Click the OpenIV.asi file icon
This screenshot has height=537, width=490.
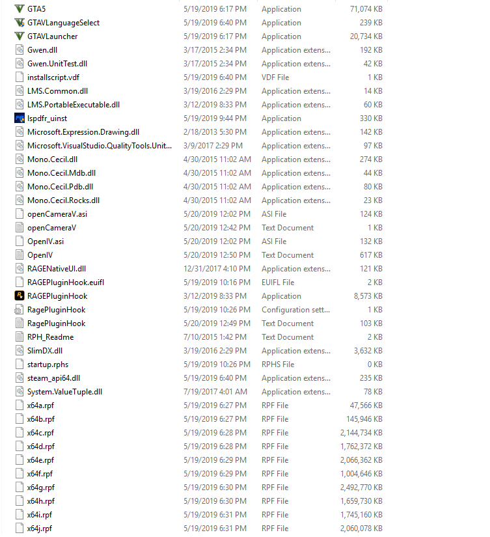point(20,241)
